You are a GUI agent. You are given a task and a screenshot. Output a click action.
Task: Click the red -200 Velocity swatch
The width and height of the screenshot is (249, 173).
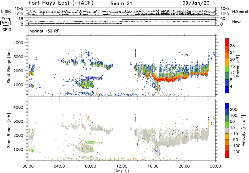click(227, 155)
